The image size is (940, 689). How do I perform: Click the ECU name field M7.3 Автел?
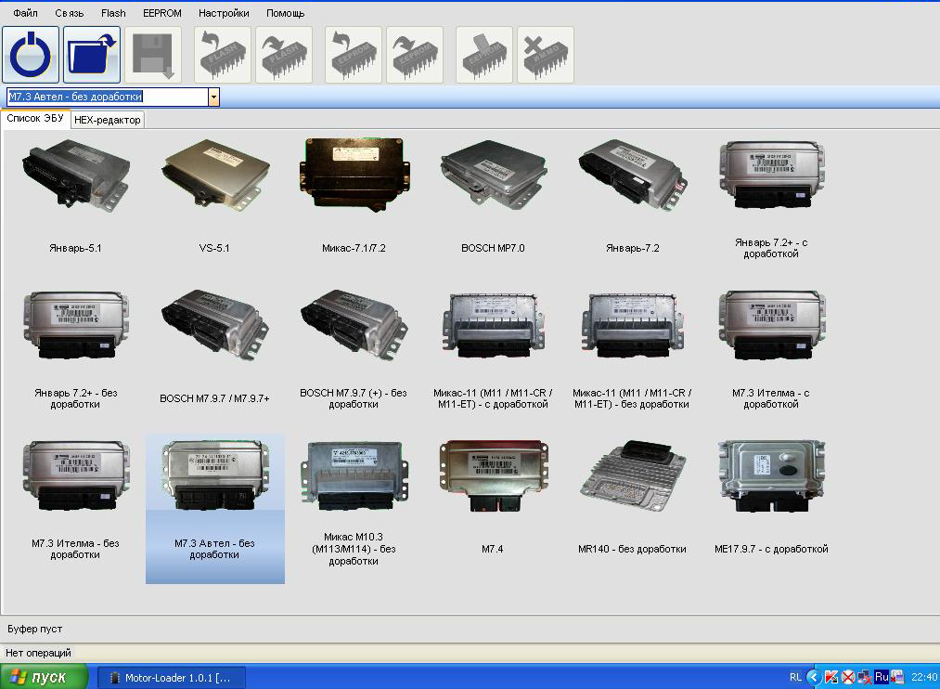pos(108,97)
